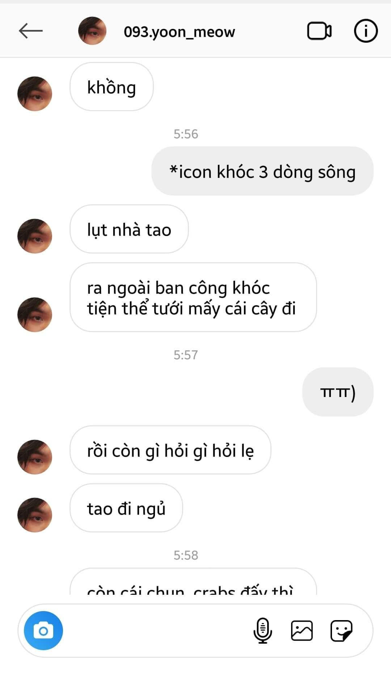The image size is (391, 673).
Task: Open the sticker picker
Action: point(341,631)
